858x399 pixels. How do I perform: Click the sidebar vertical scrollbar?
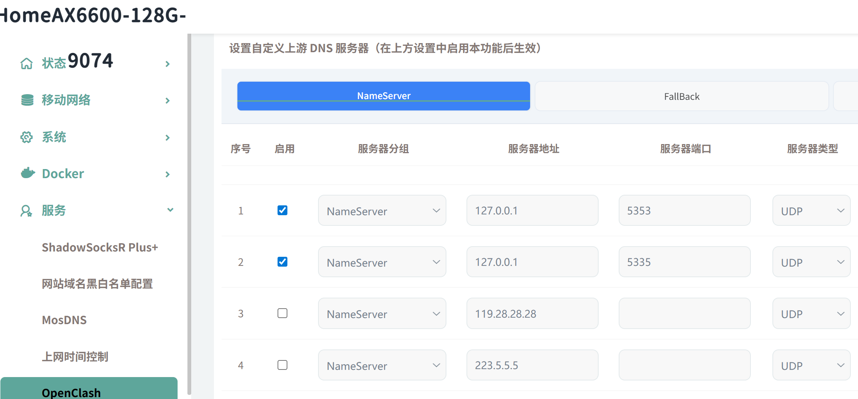tap(189, 212)
